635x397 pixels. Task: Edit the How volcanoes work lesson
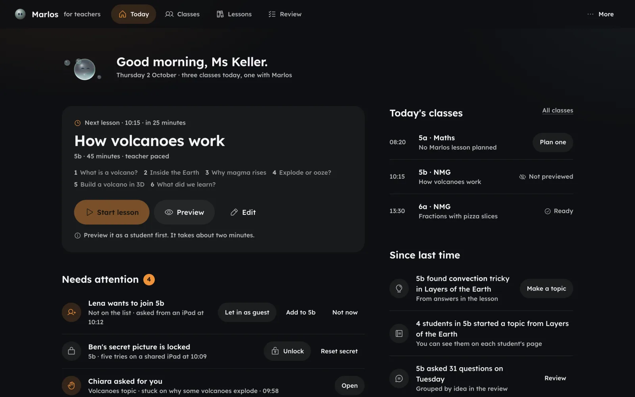click(243, 212)
